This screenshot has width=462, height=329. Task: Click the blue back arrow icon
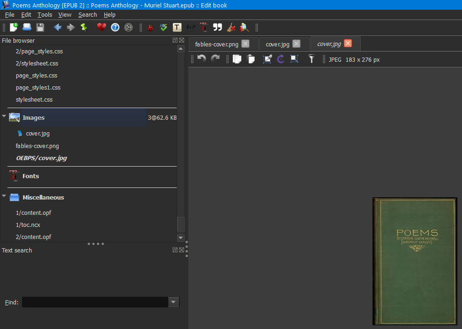coord(57,27)
